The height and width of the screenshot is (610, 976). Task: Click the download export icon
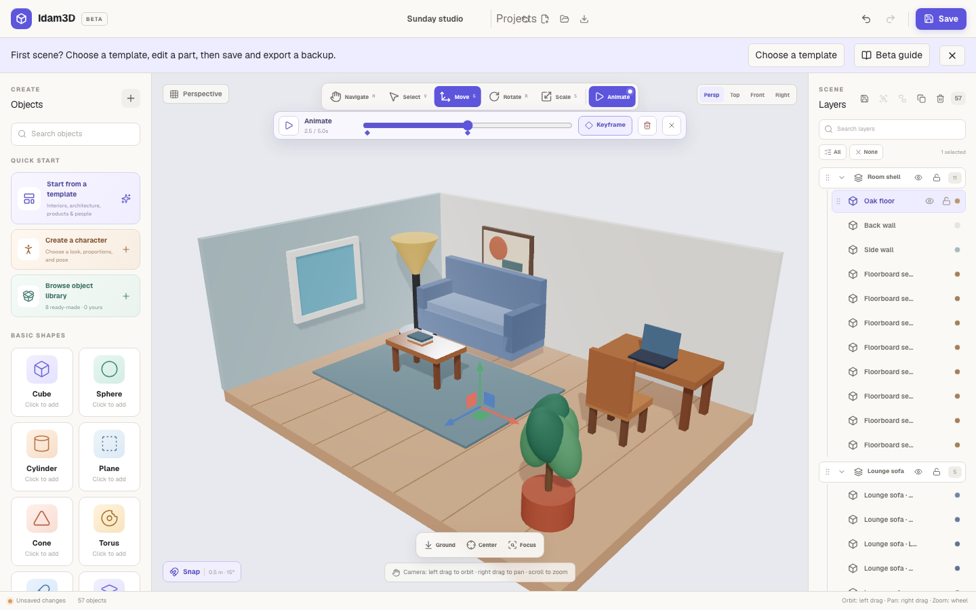tap(584, 19)
